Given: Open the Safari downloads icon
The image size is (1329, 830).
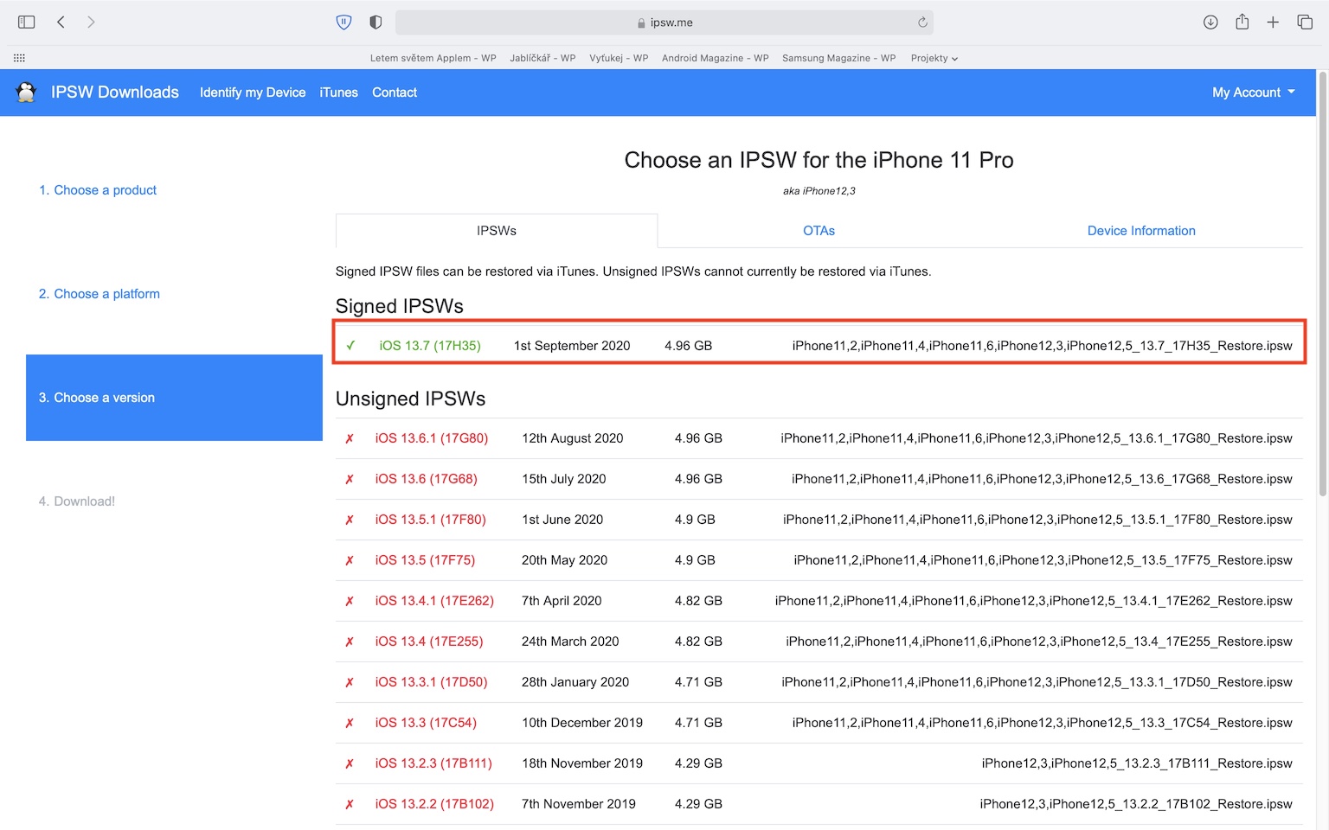Looking at the screenshot, I should pyautogui.click(x=1210, y=22).
